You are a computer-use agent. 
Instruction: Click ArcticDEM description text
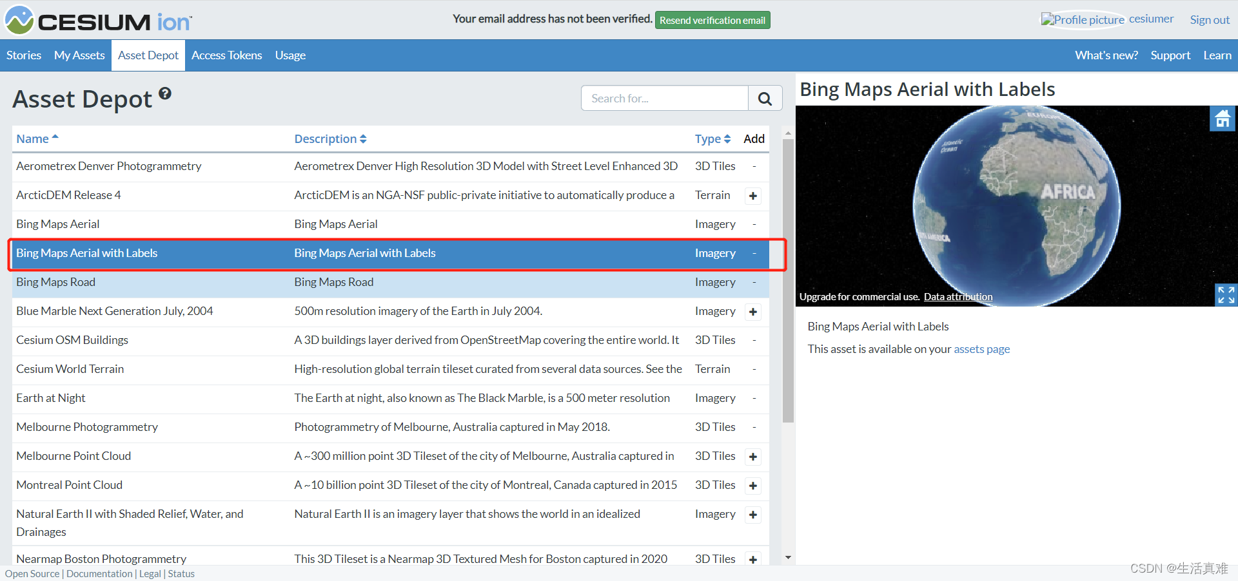[x=484, y=195]
